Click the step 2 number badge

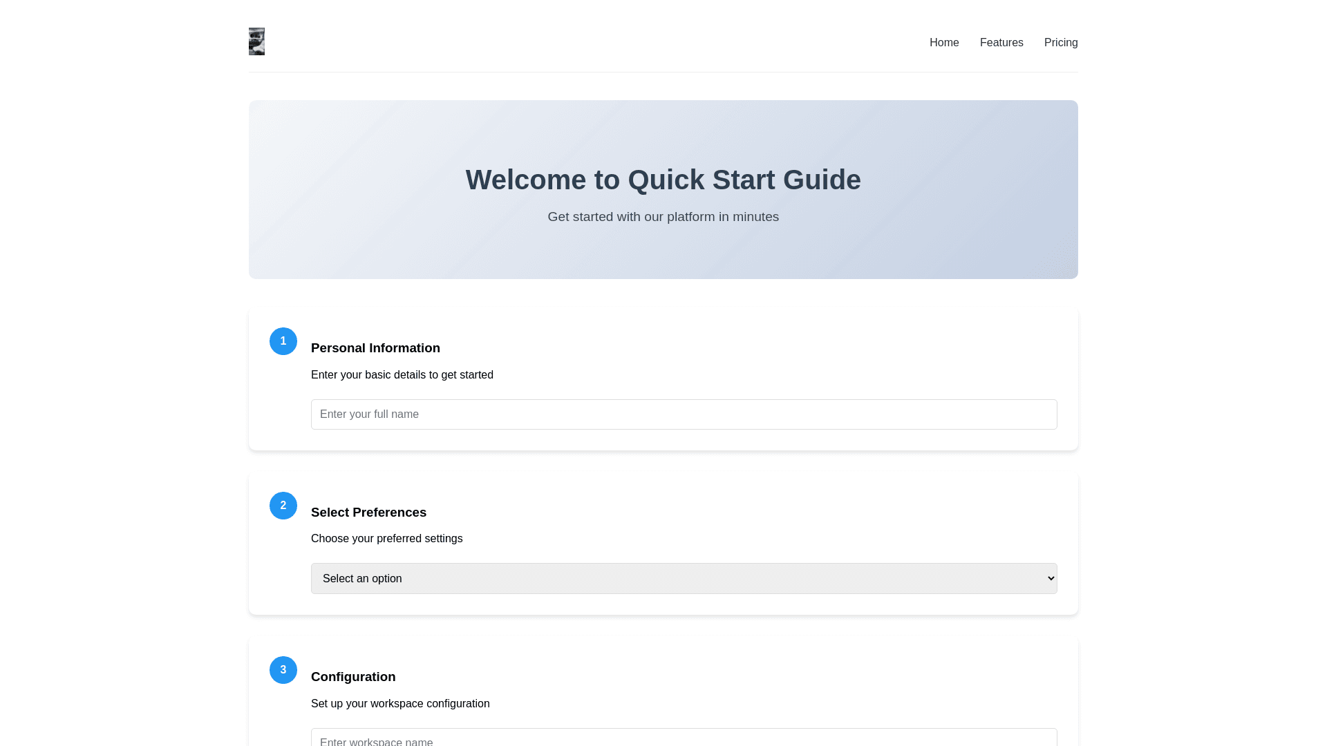[283, 506]
